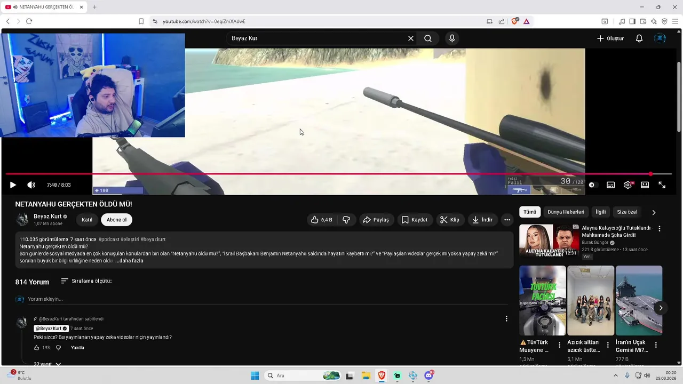The height and width of the screenshot is (384, 683).
Task: Bookmark this page in address bar
Action: [141, 21]
